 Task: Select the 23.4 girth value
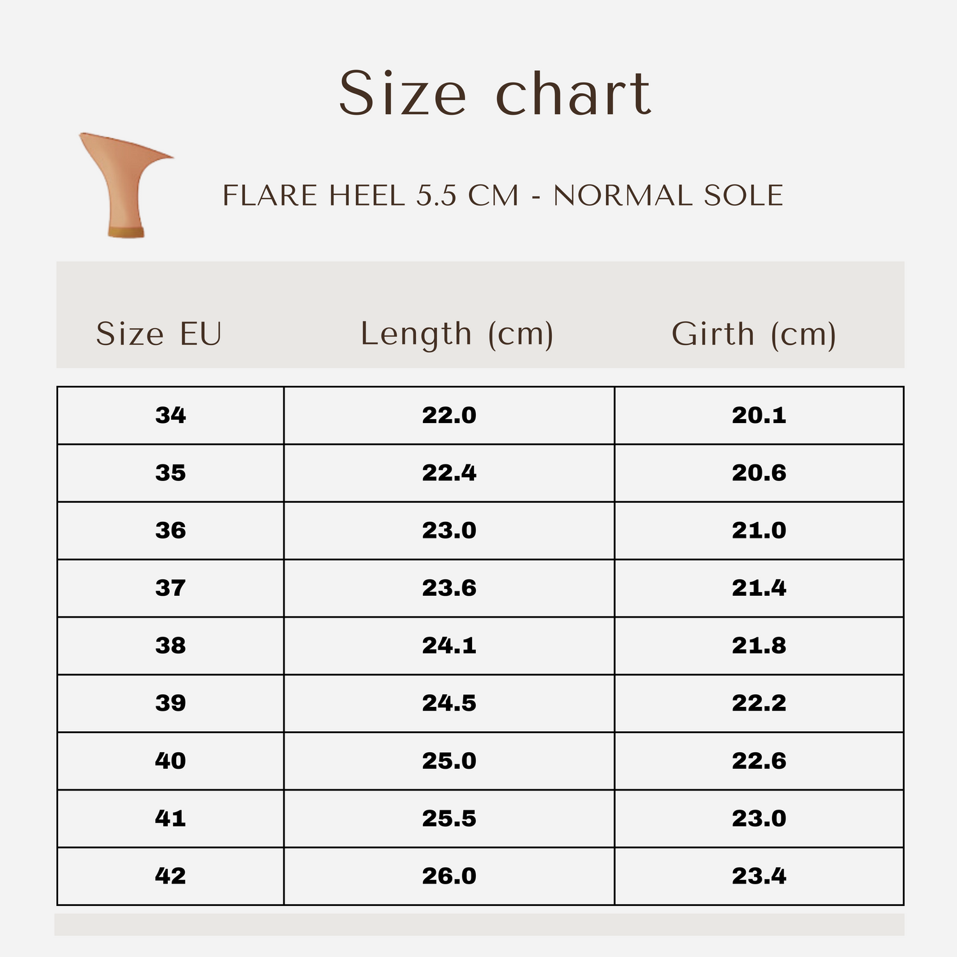[759, 876]
